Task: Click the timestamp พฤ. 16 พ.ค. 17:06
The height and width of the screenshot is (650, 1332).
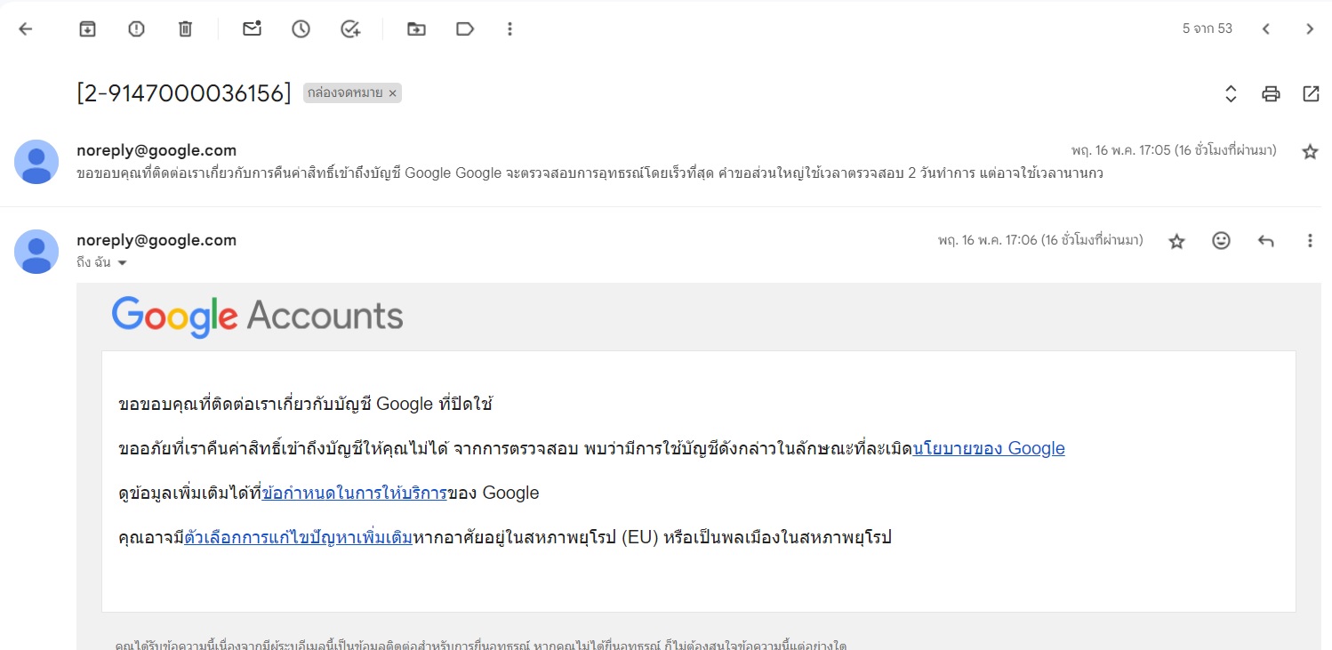Action: tap(1040, 240)
